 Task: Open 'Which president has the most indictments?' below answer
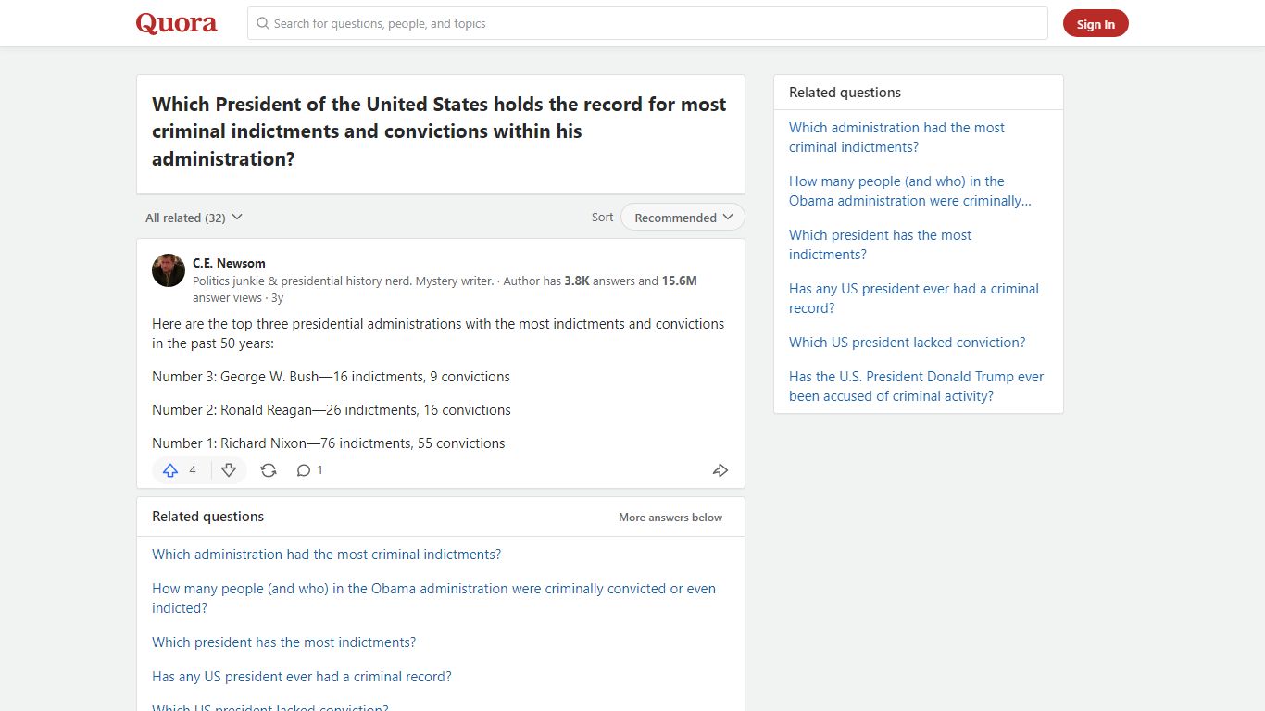tap(284, 642)
